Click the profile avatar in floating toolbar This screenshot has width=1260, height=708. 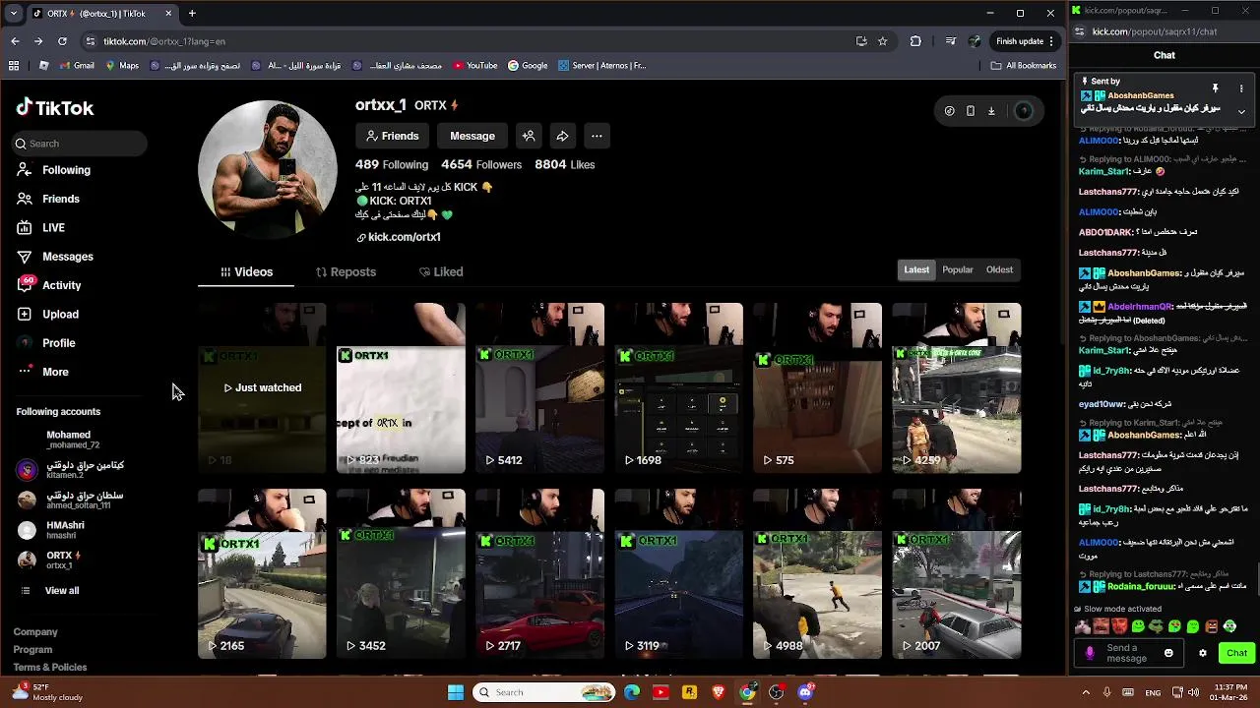pos(1024,111)
